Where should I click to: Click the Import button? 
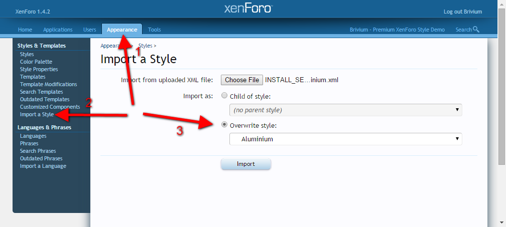[246, 164]
